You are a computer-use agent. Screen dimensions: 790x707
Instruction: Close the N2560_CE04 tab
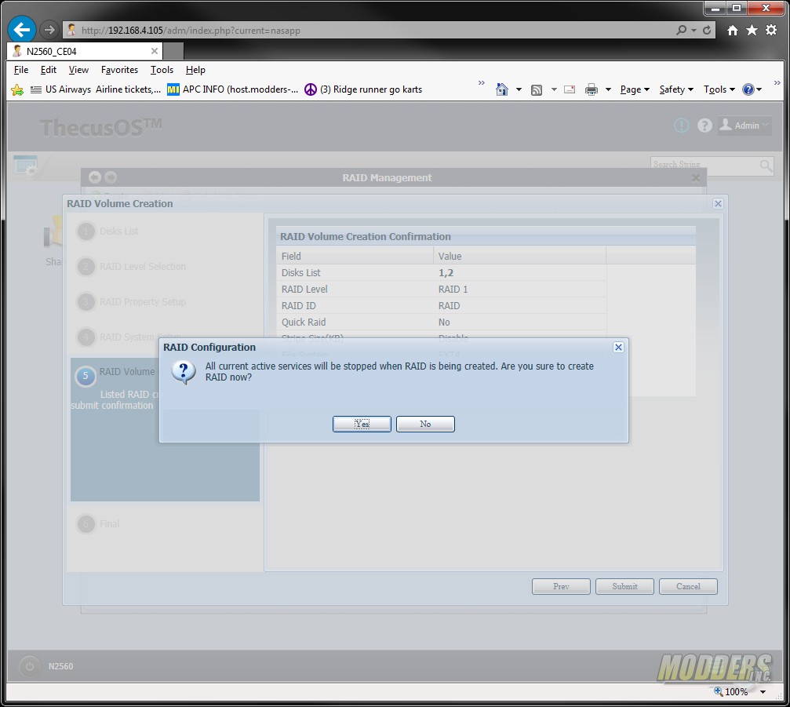(x=155, y=51)
